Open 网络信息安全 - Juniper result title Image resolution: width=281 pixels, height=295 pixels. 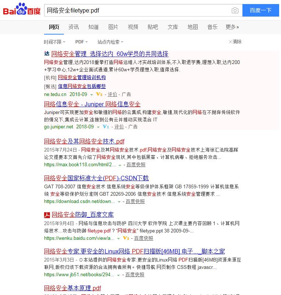pos(92,104)
